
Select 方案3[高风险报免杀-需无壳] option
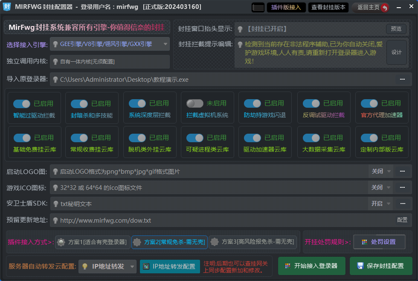click(253, 242)
